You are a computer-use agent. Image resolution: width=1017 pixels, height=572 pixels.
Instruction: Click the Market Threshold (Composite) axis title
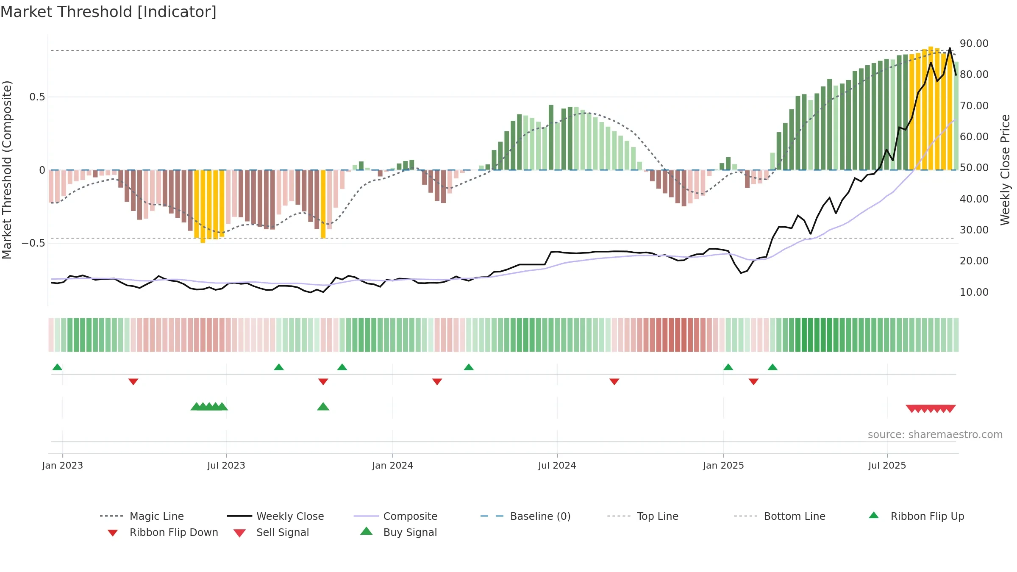click(x=7, y=170)
